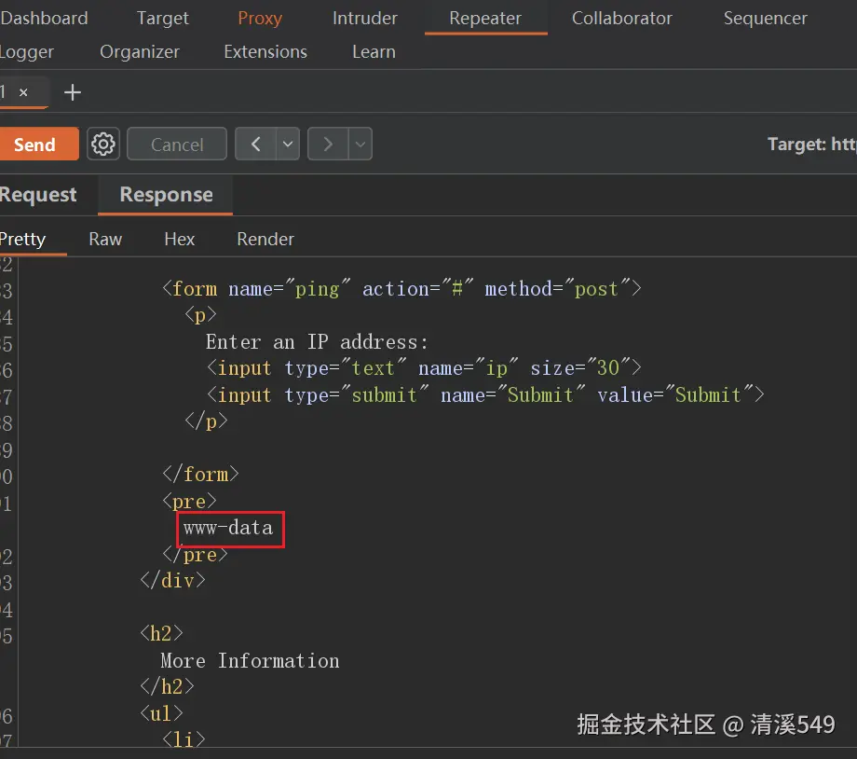The width and height of the screenshot is (857, 759).
Task: Select the Response pane tab
Action: (166, 195)
